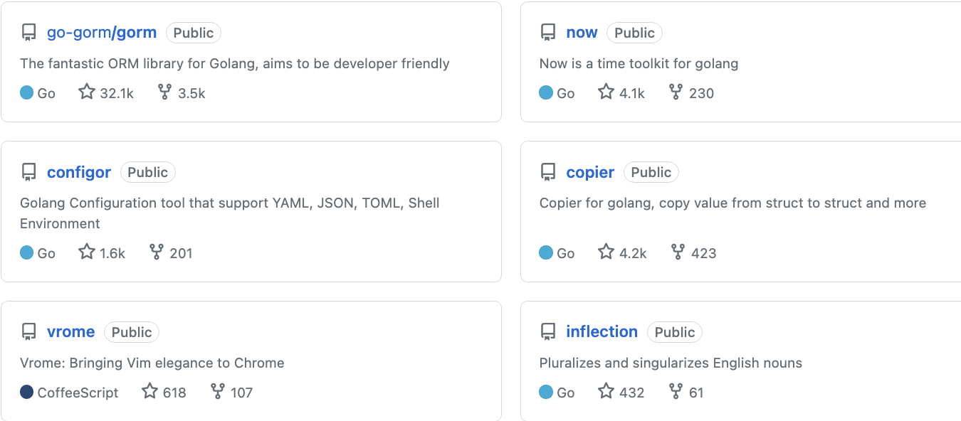Click the repository icon beside vrome
Image resolution: width=961 pixels, height=421 pixels.
point(29,332)
